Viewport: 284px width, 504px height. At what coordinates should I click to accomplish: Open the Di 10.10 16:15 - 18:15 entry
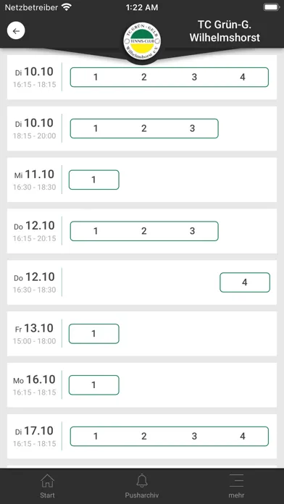142,77
